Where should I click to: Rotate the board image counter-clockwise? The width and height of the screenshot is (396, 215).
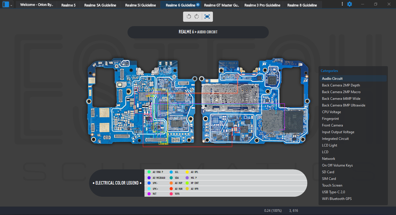(189, 17)
